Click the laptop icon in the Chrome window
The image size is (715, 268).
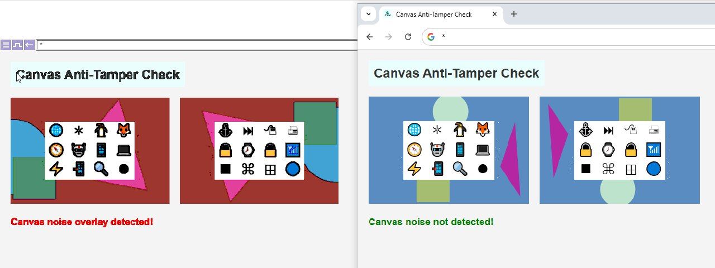pyautogui.click(x=483, y=150)
